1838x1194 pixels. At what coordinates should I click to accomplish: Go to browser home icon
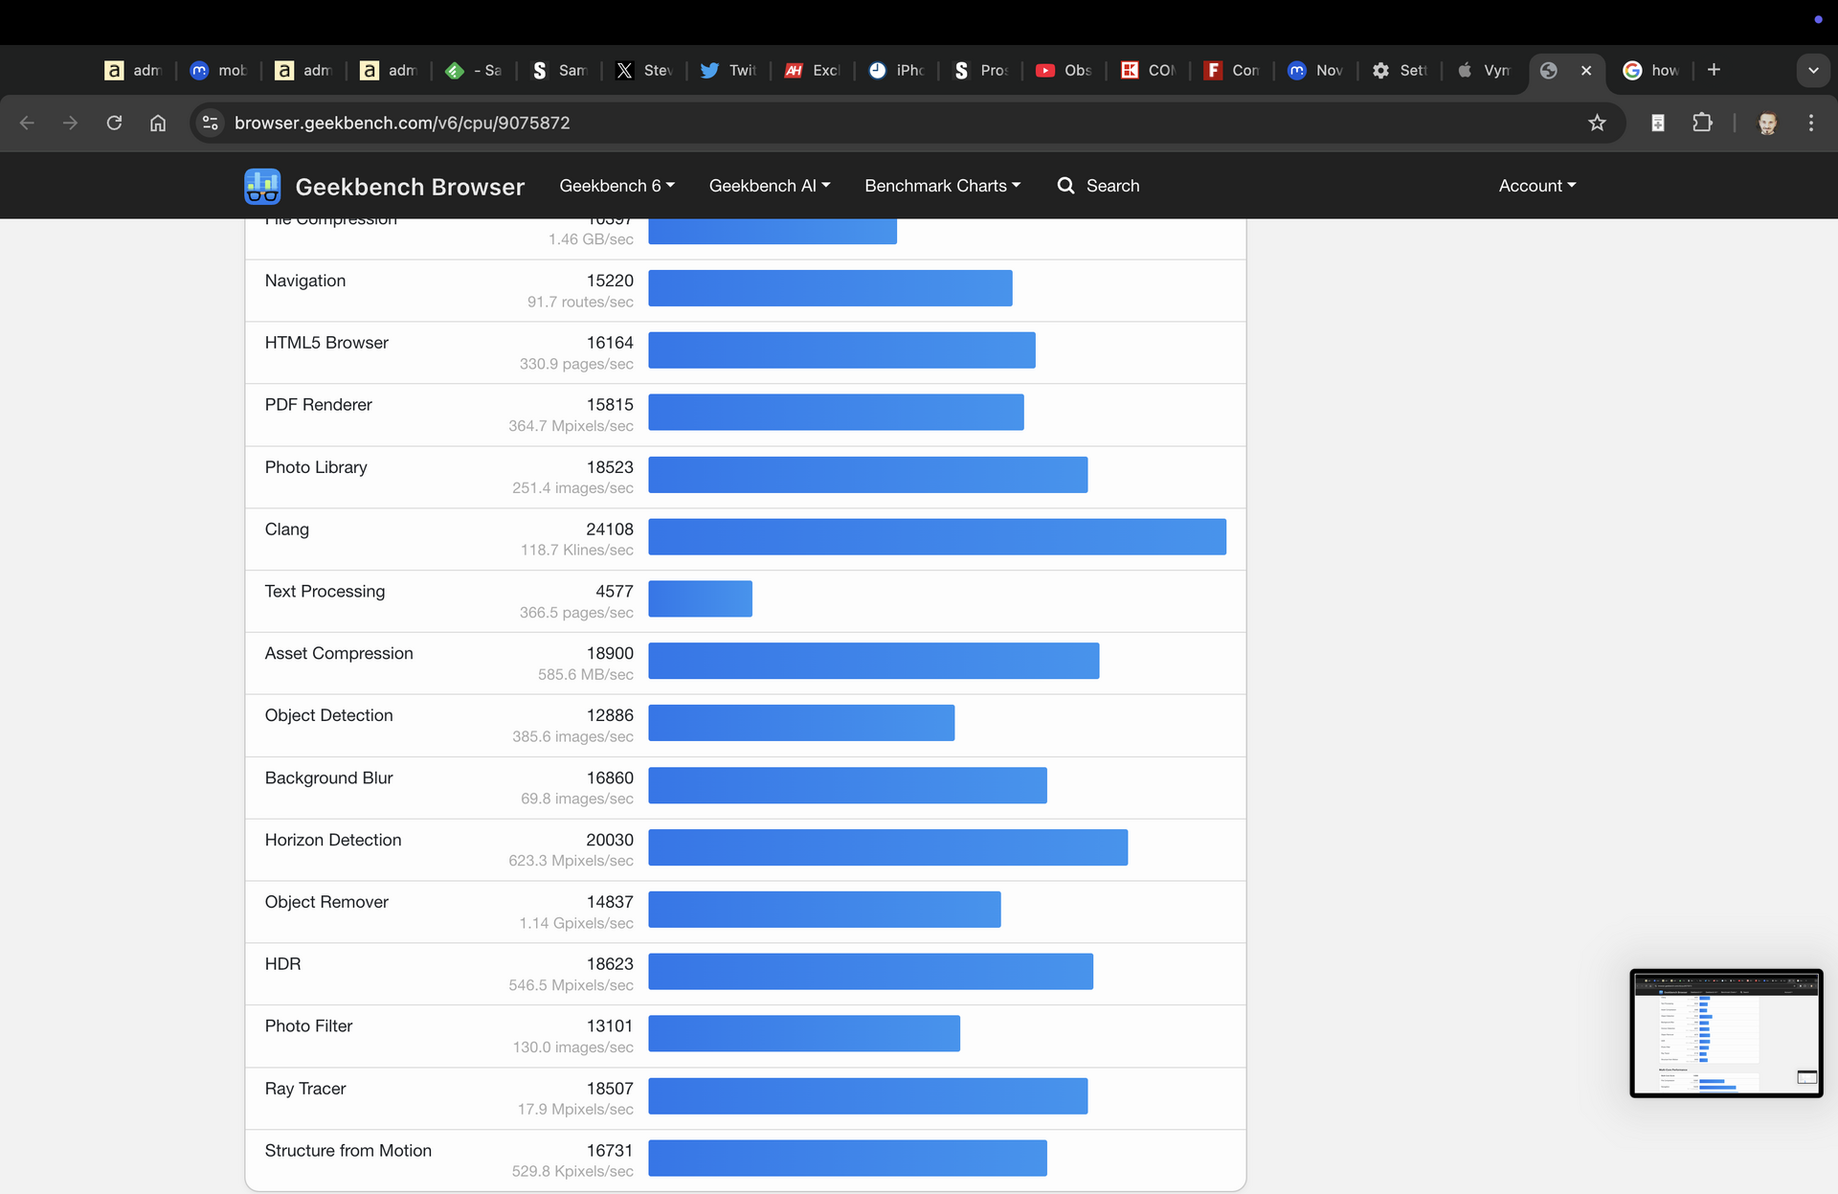(158, 123)
